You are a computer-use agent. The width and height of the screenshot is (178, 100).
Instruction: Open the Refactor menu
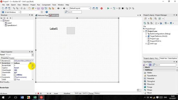[x=26, y=5]
